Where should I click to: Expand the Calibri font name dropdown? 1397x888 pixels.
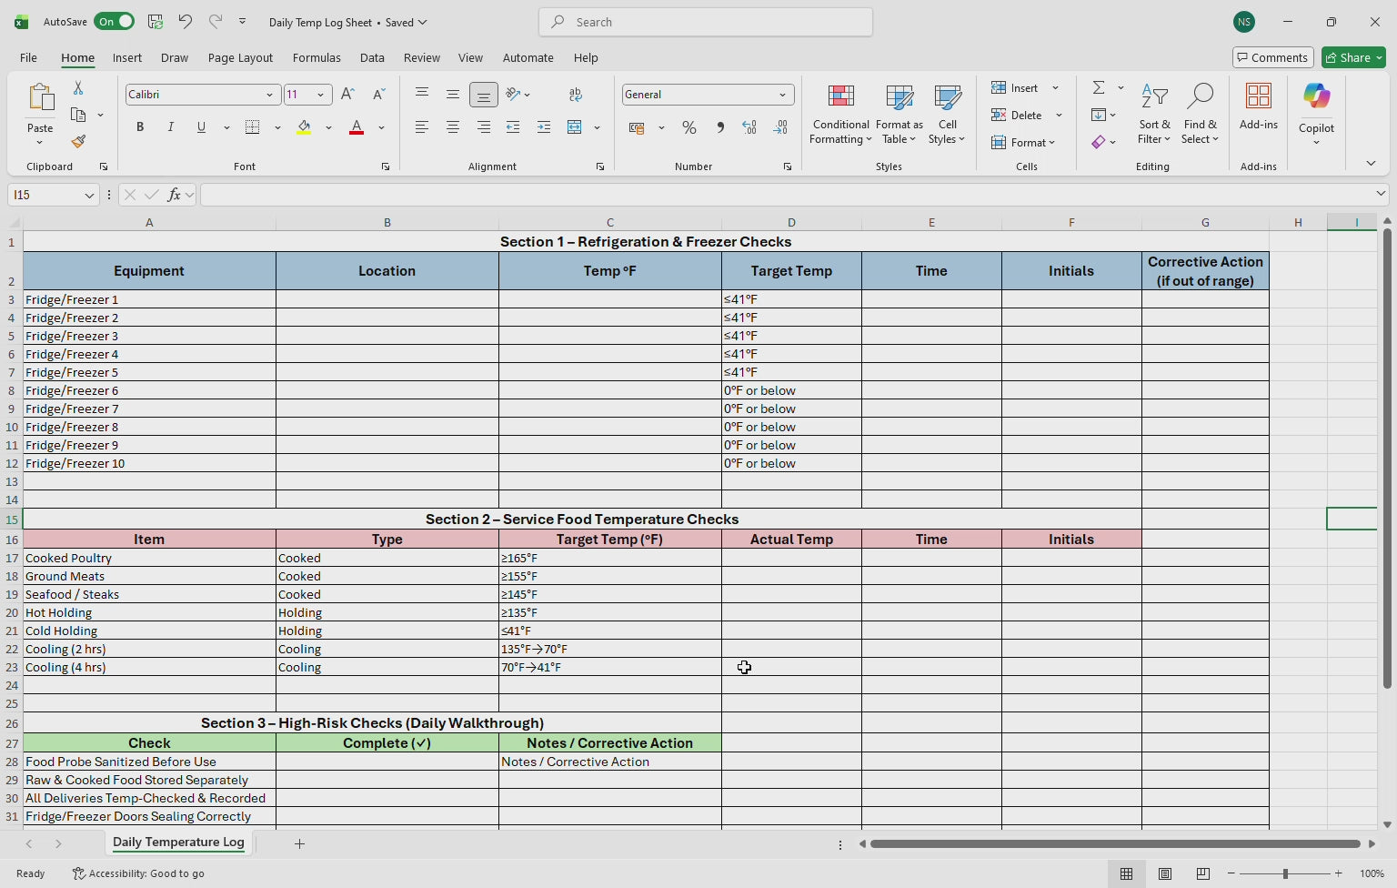(x=269, y=95)
